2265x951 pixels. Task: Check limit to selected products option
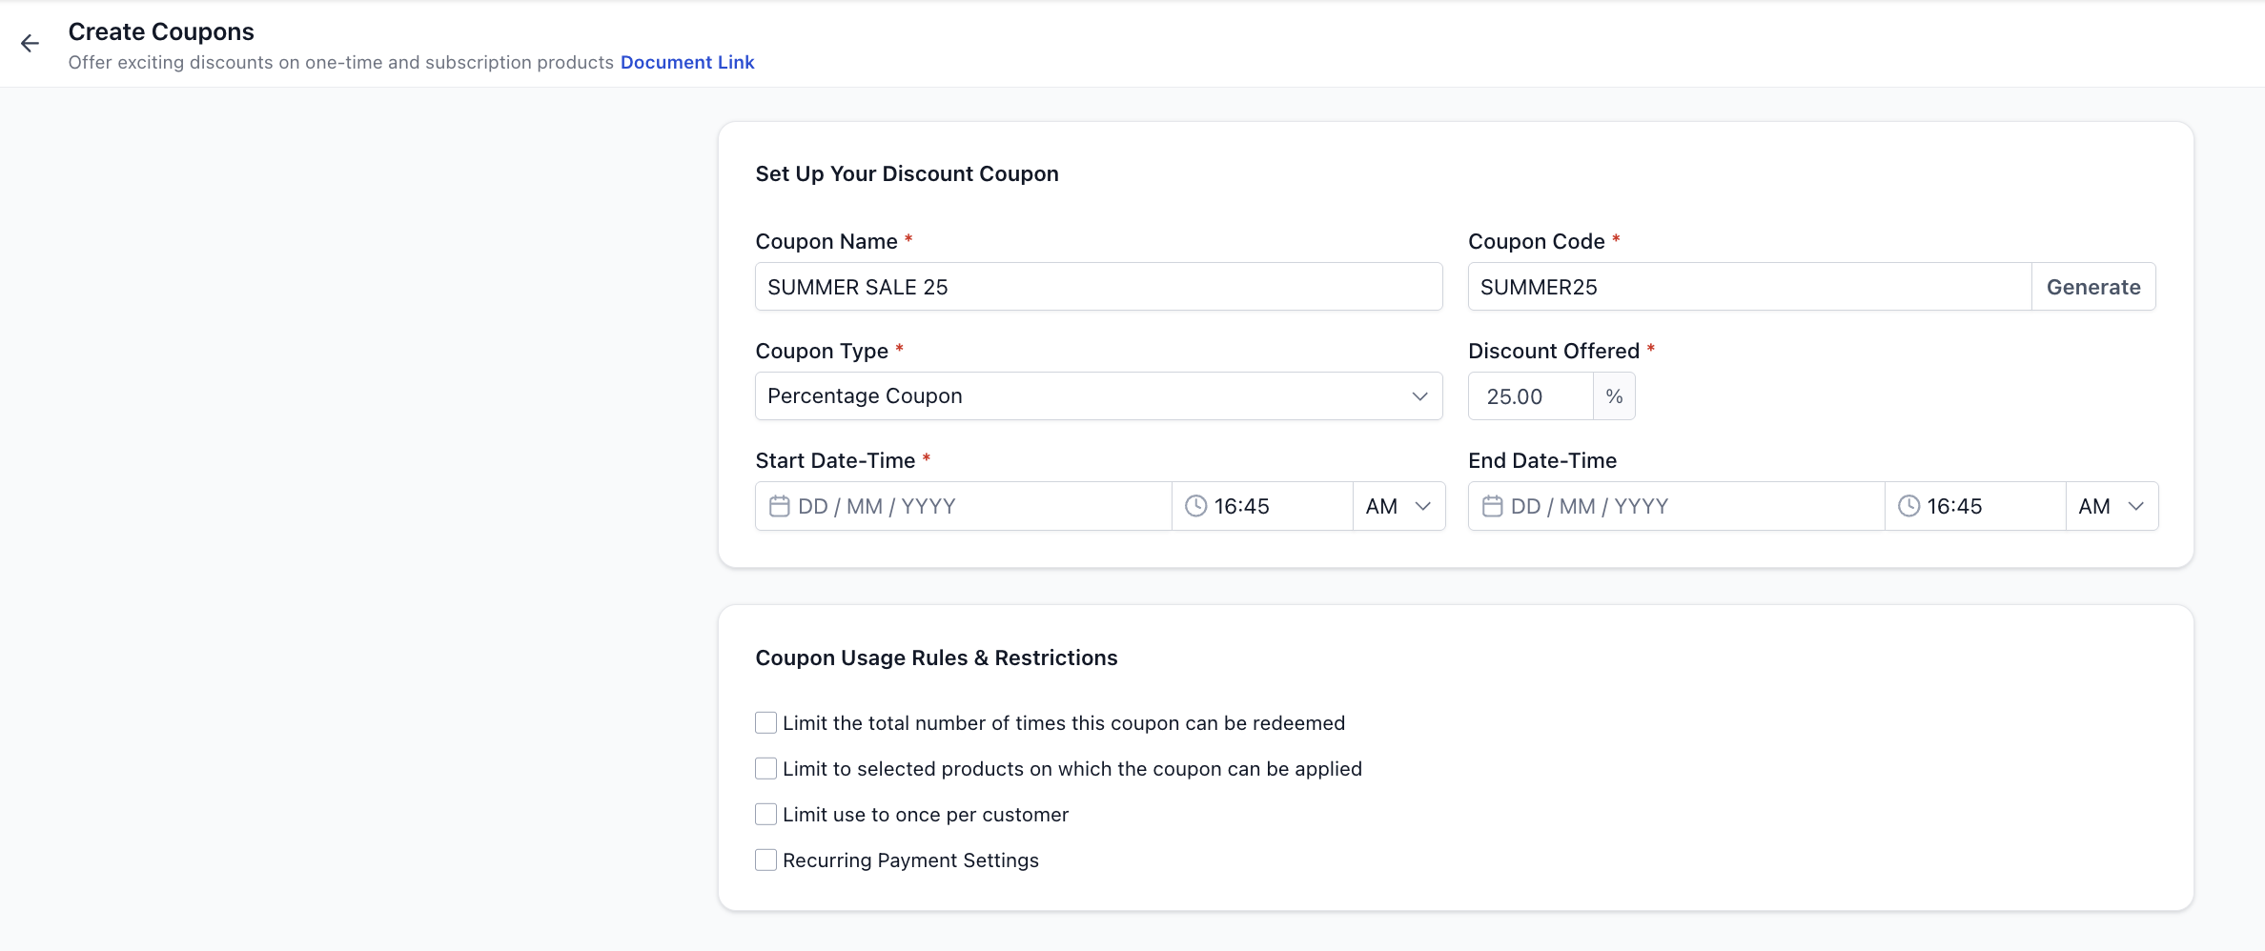click(765, 769)
